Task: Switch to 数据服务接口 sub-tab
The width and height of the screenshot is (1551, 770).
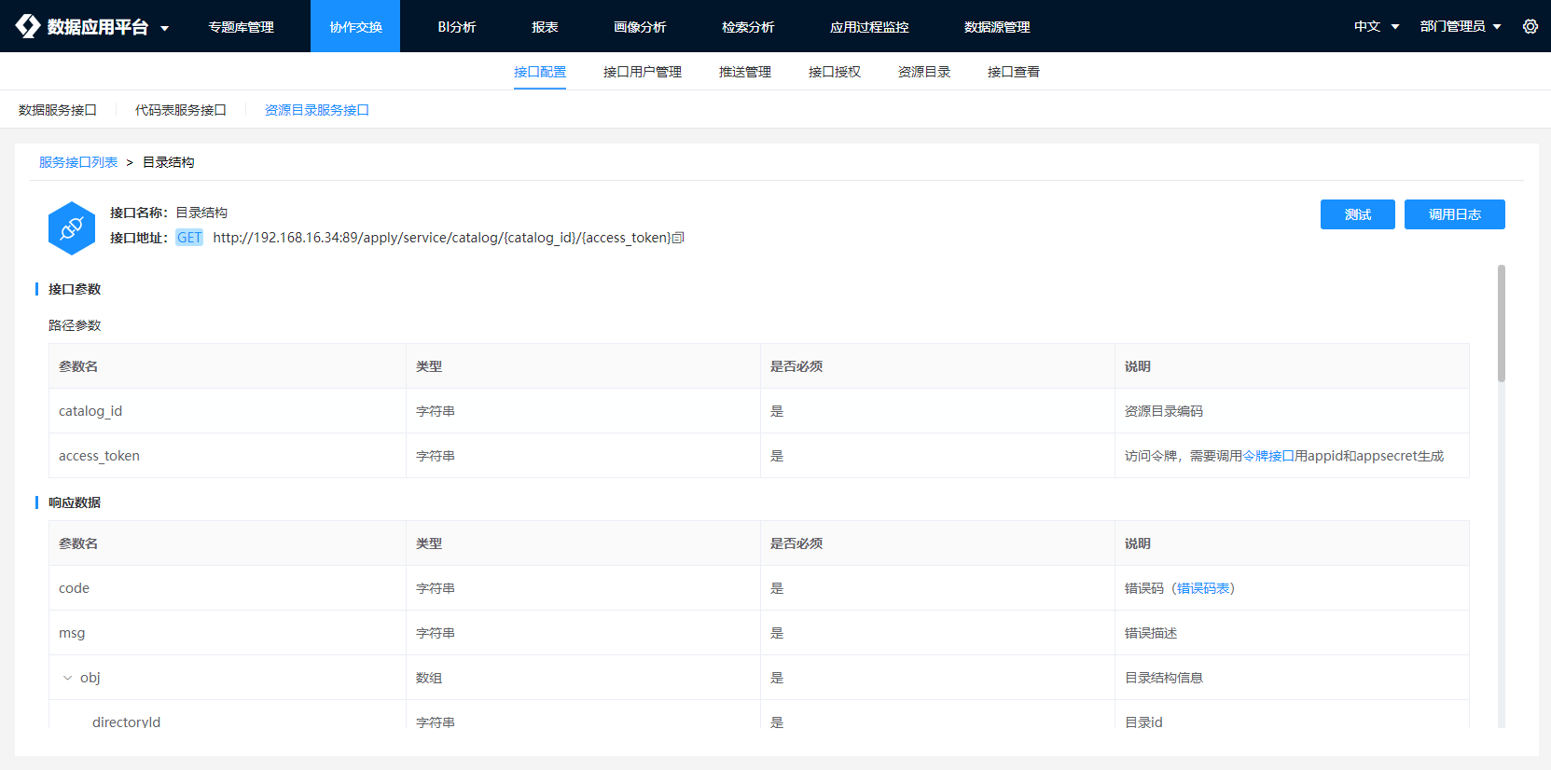Action: click(58, 110)
